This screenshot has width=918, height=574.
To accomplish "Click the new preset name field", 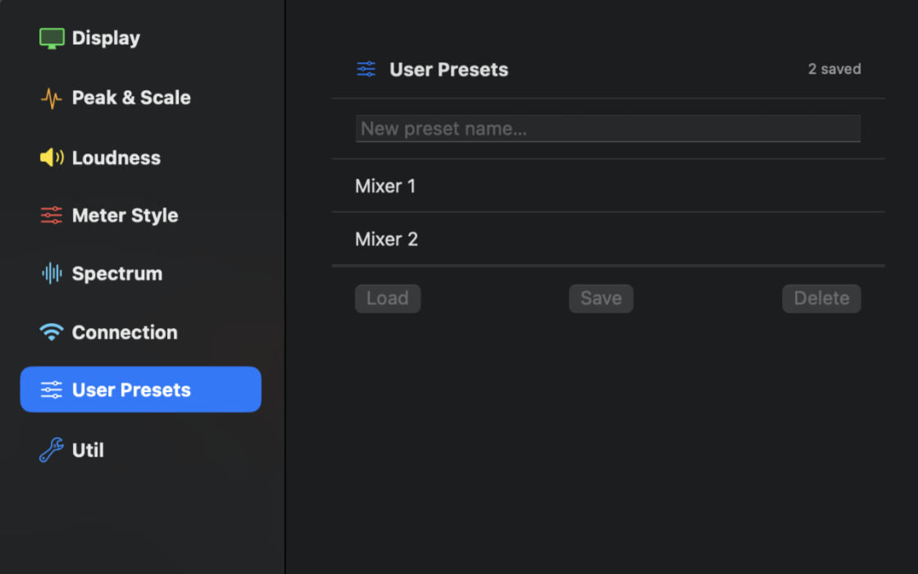I will (608, 128).
